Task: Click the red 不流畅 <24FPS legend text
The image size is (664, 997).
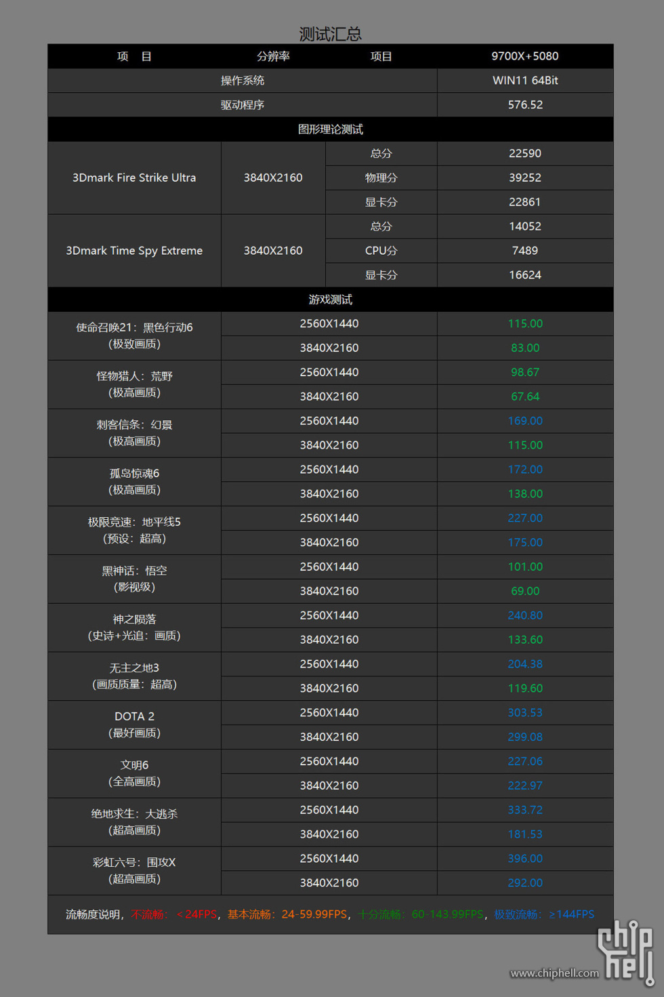Action: 174,914
